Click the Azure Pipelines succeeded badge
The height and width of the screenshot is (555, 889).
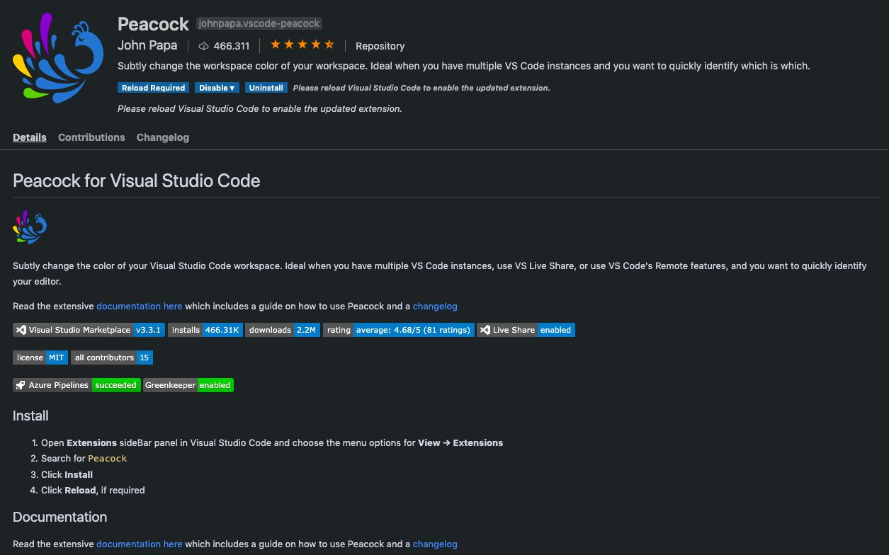(77, 385)
